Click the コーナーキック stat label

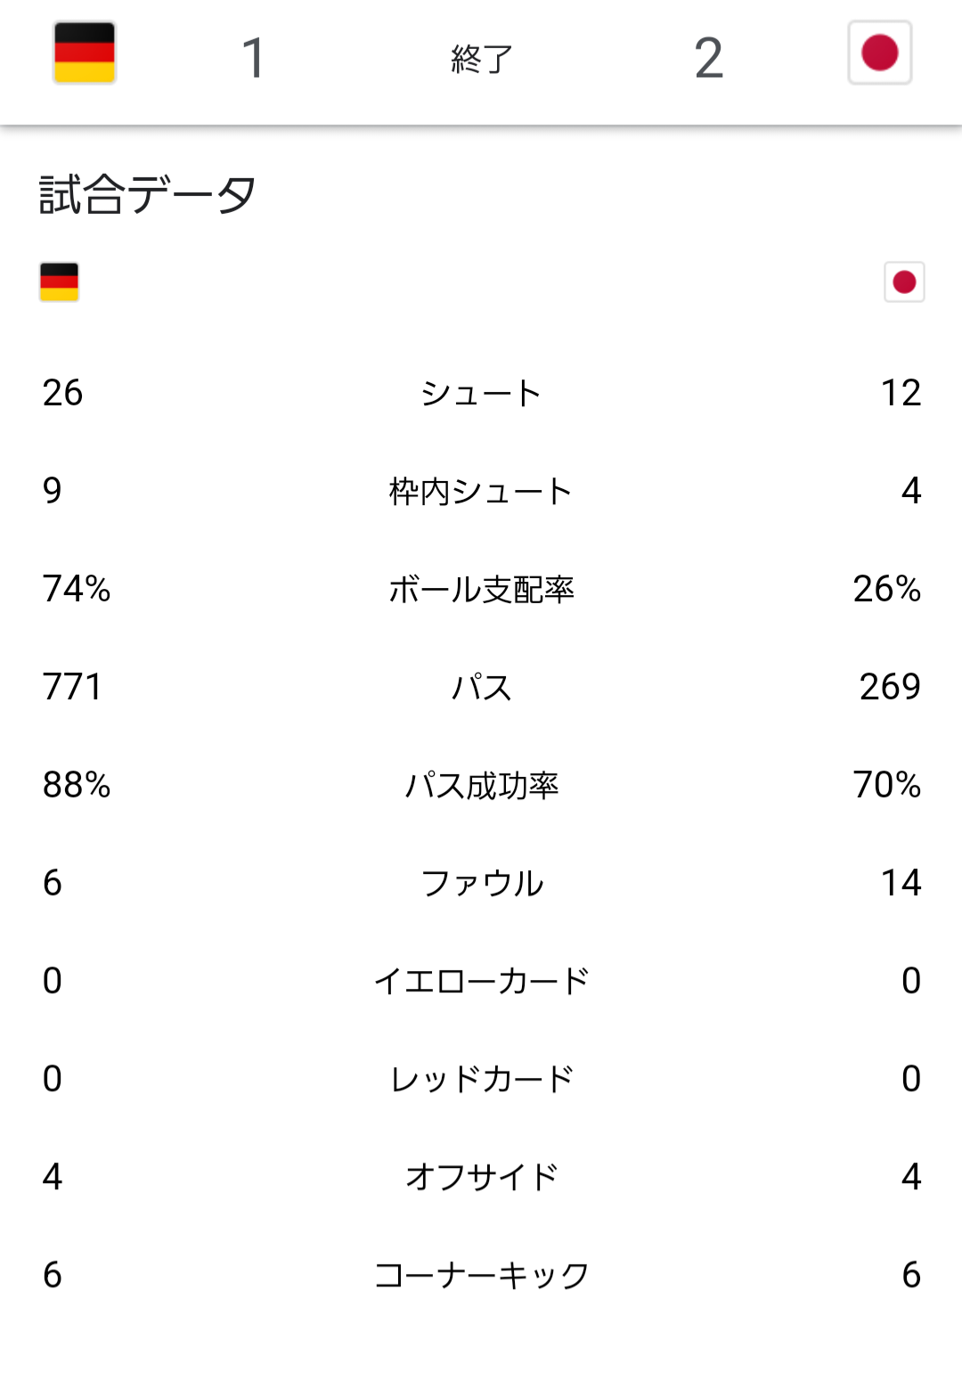[x=481, y=1275]
